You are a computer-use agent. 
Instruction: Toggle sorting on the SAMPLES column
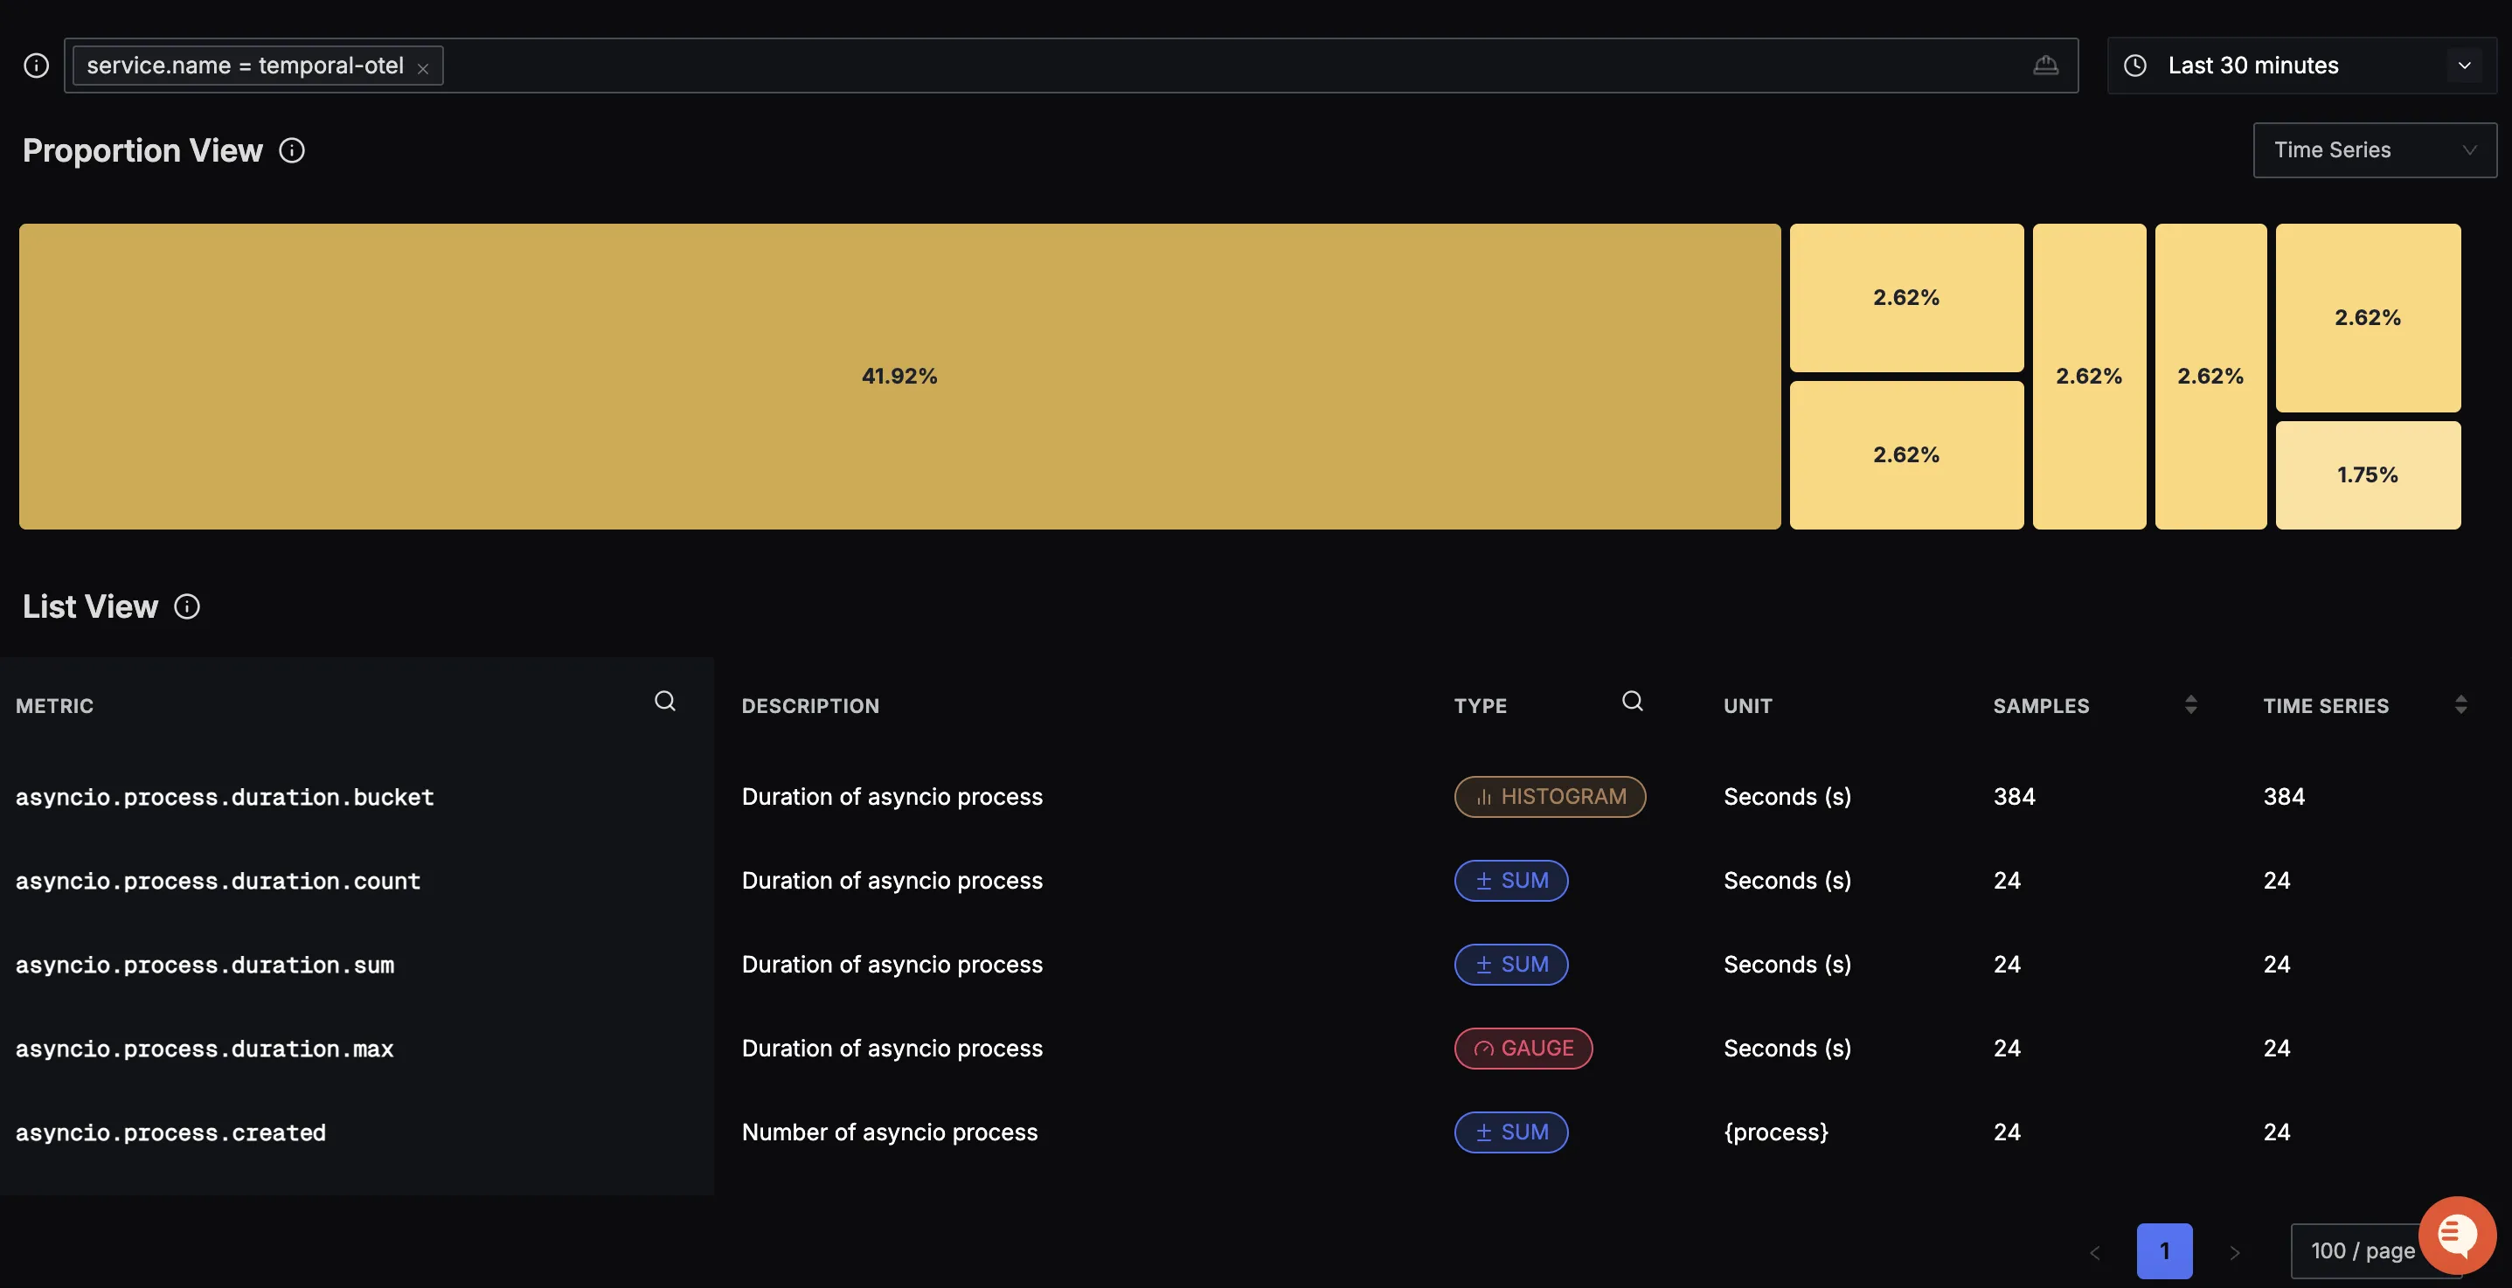click(2191, 705)
